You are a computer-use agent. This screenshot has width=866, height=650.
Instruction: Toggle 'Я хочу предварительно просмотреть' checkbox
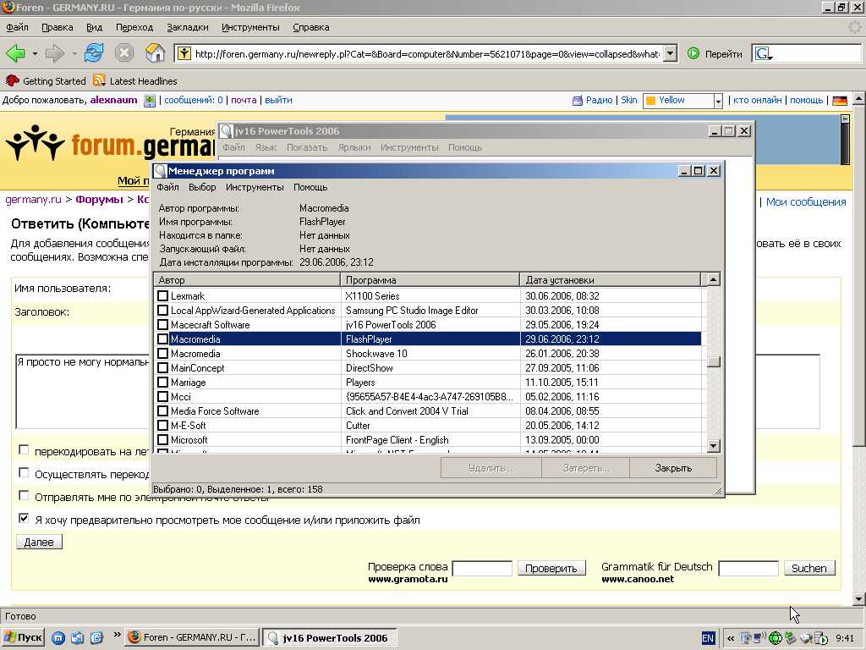23,519
